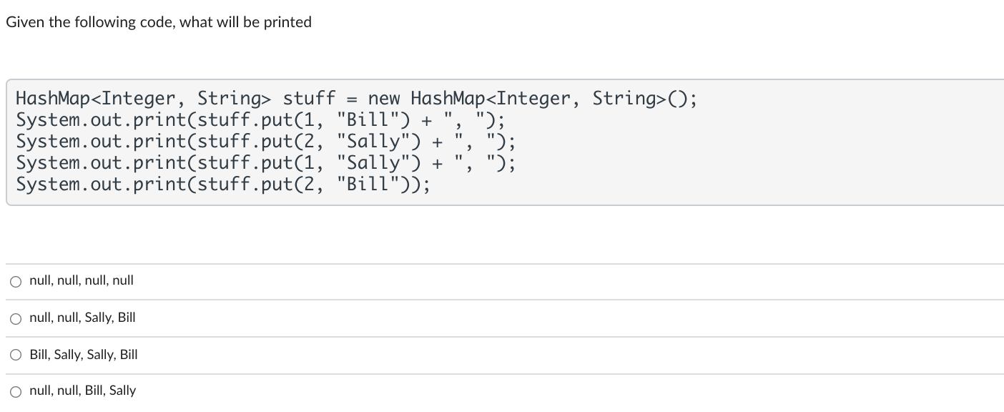Image resolution: width=1004 pixels, height=412 pixels.
Task: Pick the "Bill, Sally, Sally, Bill" radio button
Action: (x=15, y=355)
